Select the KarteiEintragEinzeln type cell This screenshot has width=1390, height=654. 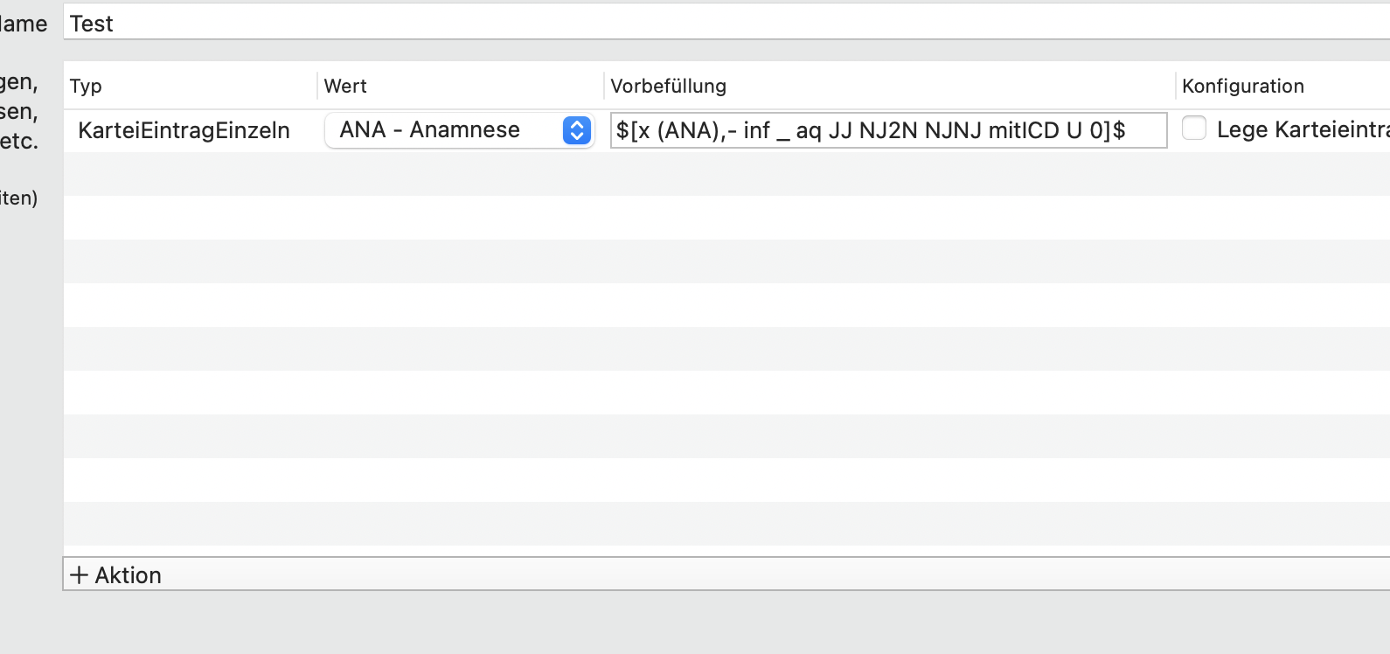point(184,130)
